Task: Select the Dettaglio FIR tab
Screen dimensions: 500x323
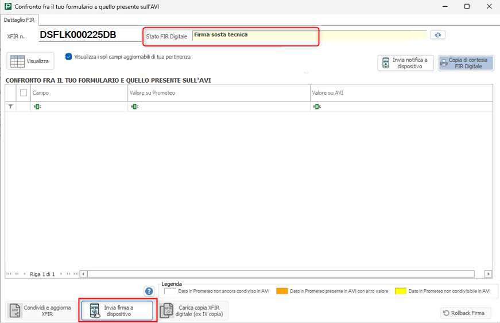Action: click(19, 20)
